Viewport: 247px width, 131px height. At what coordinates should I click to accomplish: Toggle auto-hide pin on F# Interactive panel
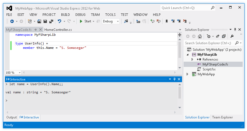point(174,79)
